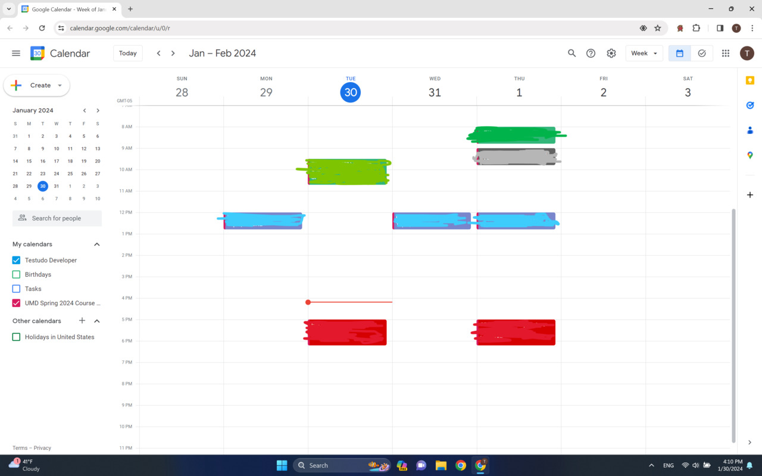Uncheck the Testudo Developer calendar

15,260
